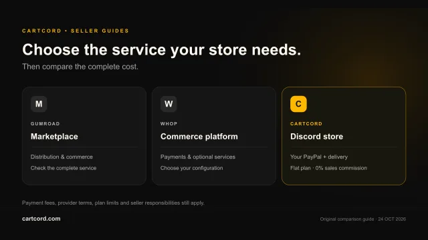This screenshot has height=240, width=428.
Task: Click the WHOP label
Action: (169, 123)
